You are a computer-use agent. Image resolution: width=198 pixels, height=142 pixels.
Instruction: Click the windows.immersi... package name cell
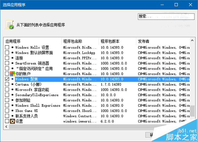pyautogui.click(x=80, y=121)
